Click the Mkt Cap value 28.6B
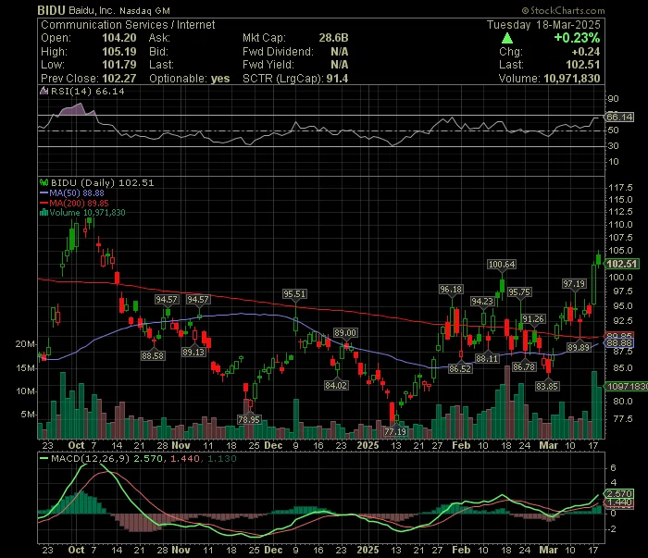This screenshot has width=648, height=558. (x=333, y=38)
